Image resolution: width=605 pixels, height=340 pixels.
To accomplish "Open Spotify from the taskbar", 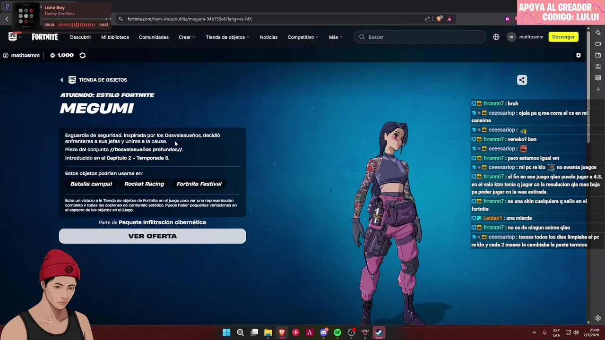I will click(x=337, y=332).
